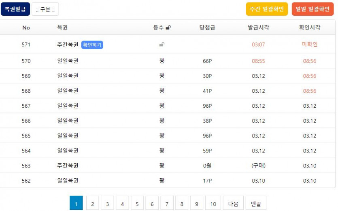Go to page 2
338x211 pixels.
click(x=92, y=203)
